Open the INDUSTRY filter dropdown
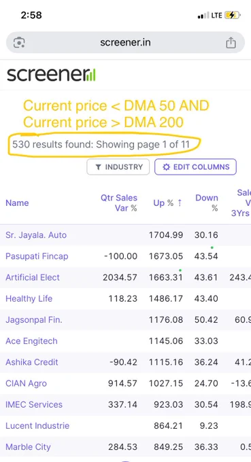This screenshot has height=462, width=251. point(118,167)
